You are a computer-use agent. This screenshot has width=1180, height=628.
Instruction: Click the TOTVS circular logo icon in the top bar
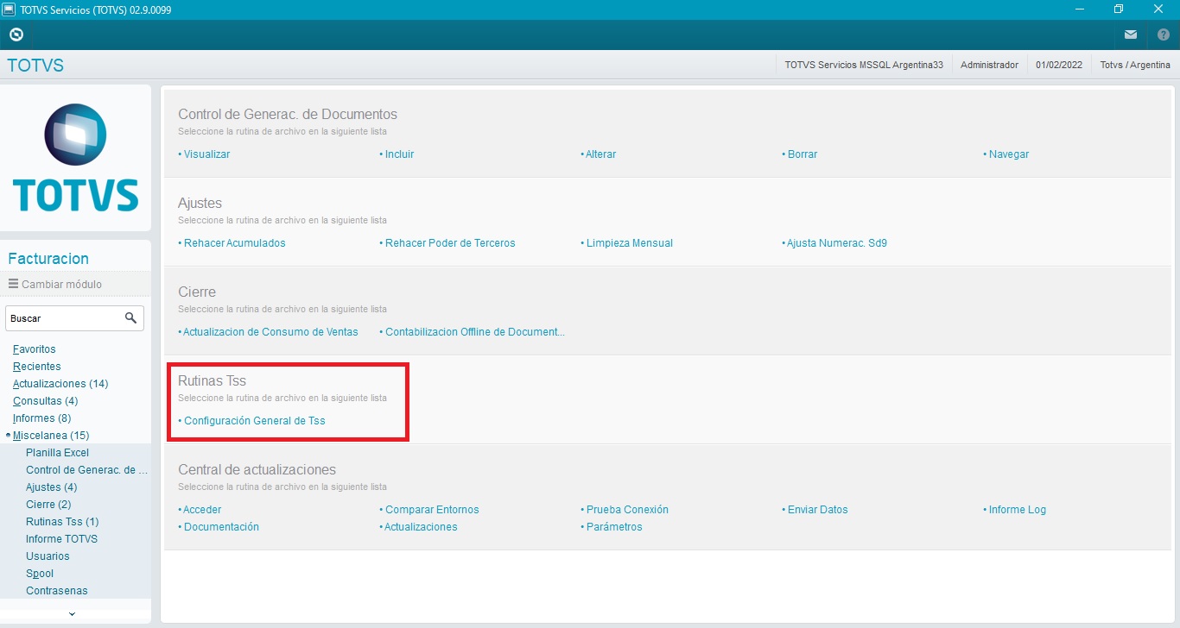point(16,35)
